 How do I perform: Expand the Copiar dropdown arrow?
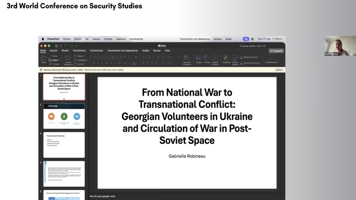(59, 60)
